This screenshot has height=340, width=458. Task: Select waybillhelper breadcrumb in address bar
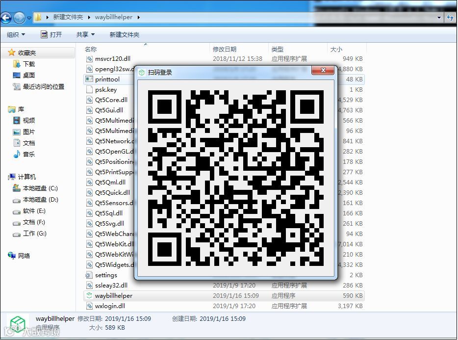(x=113, y=17)
